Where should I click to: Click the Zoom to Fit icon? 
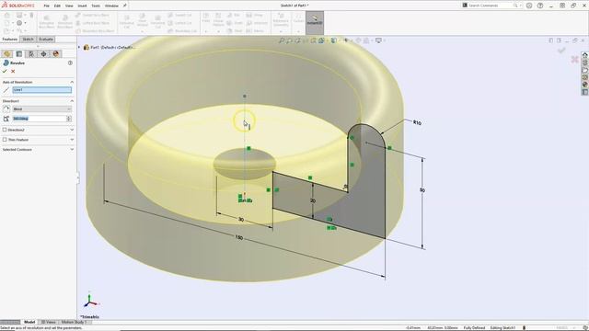tap(282, 40)
